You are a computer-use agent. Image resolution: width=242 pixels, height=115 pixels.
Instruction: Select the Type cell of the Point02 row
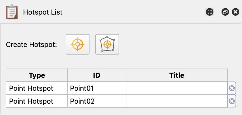37,101
